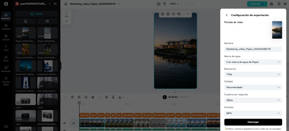Click the Nombre text field
289x131 pixels.
coord(253,49)
